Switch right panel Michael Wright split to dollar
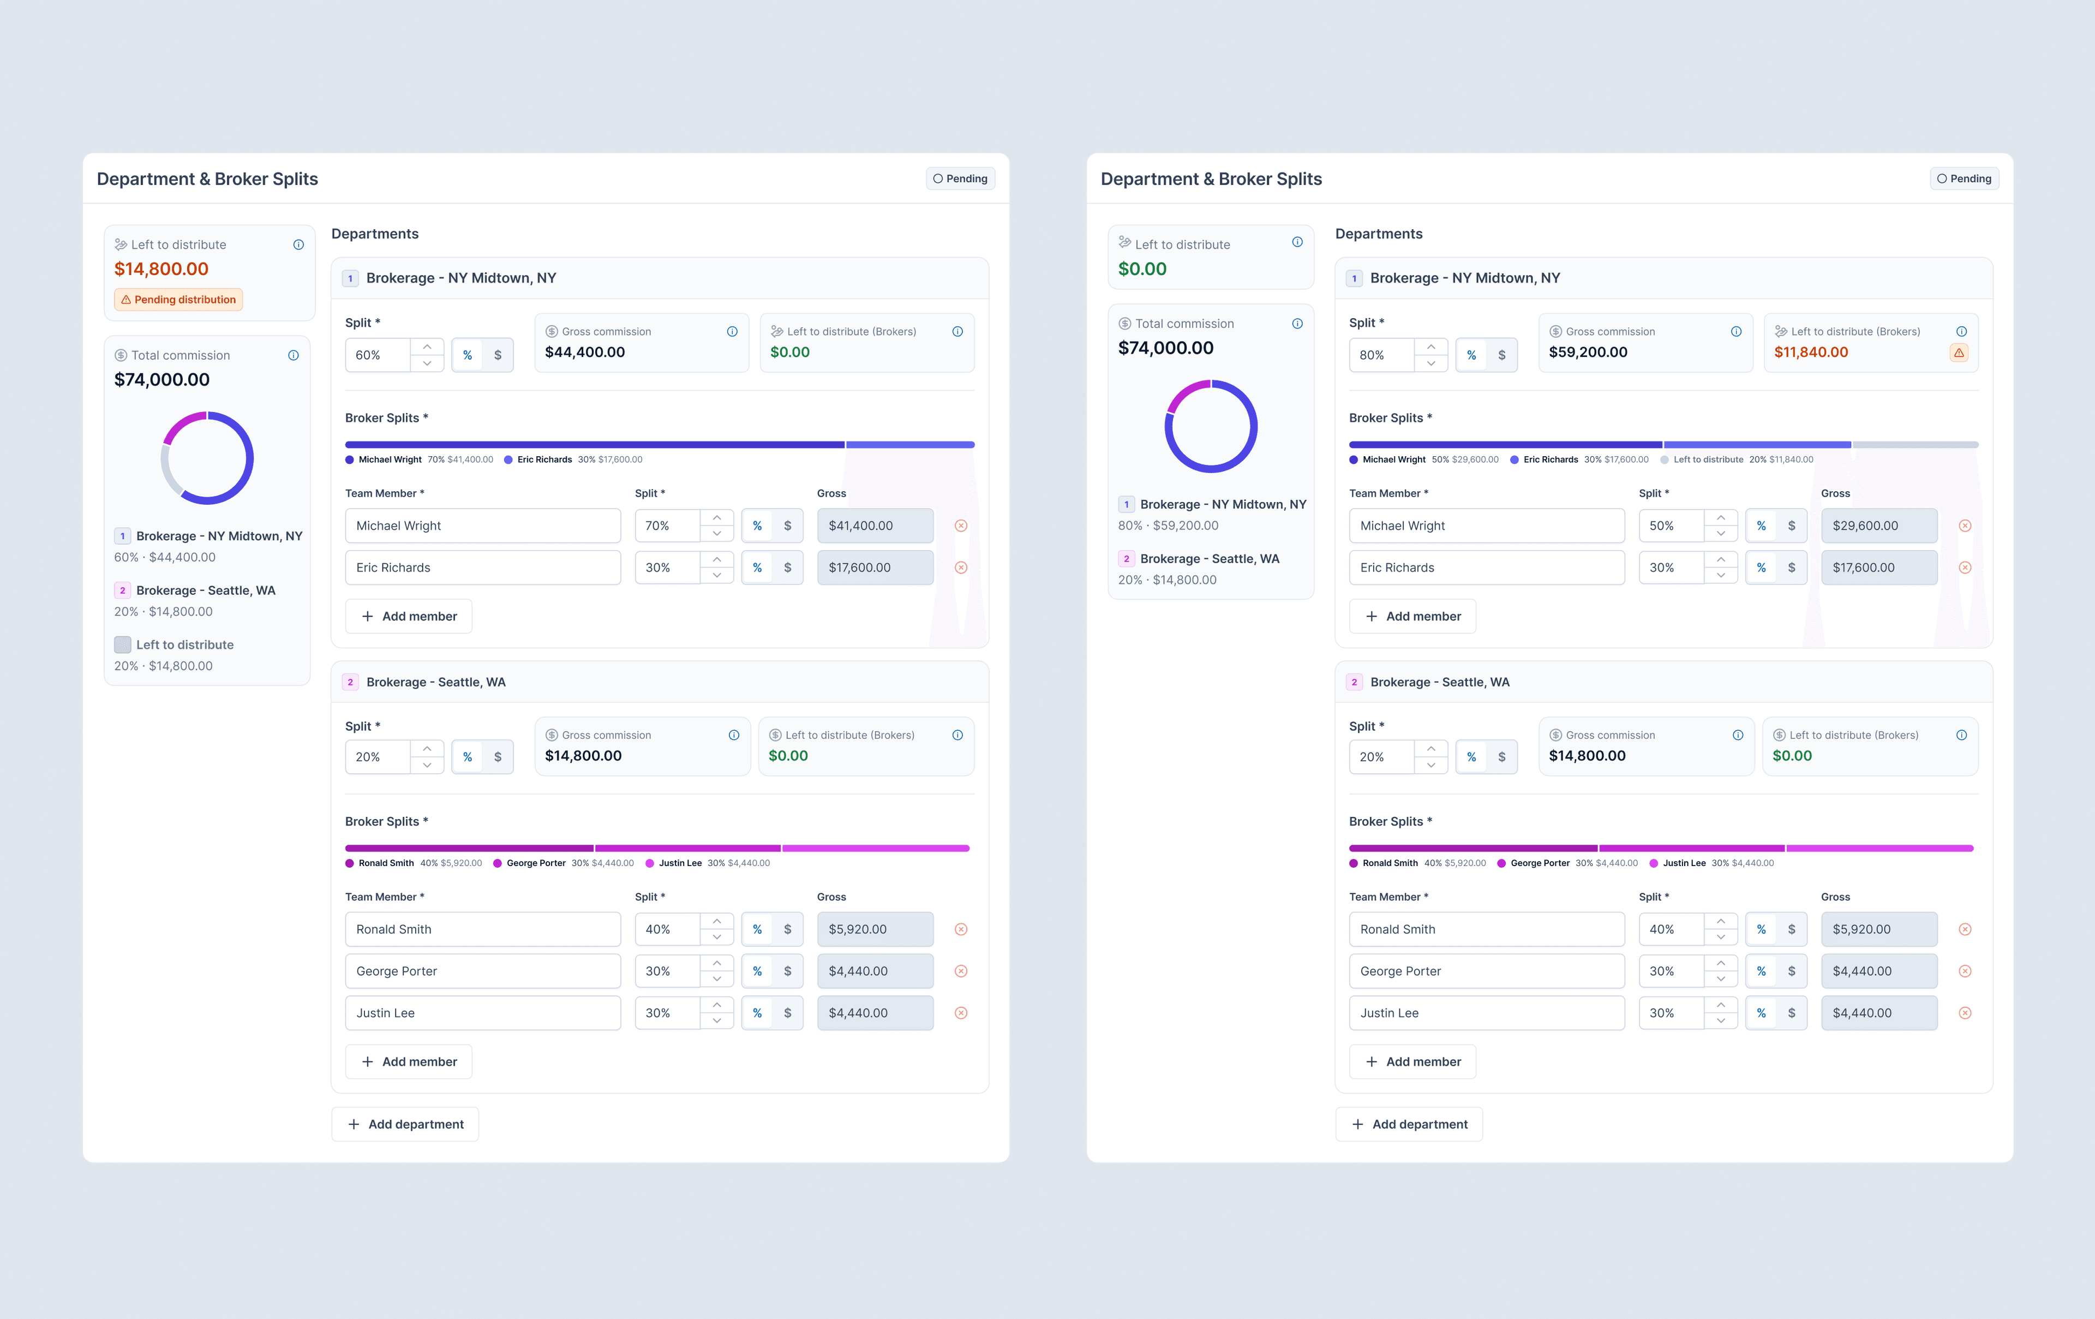 tap(1791, 526)
